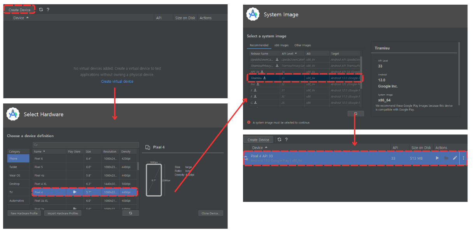
Task: Click Create Device above the Pixel 4 API 33 row
Action: [x=259, y=140]
